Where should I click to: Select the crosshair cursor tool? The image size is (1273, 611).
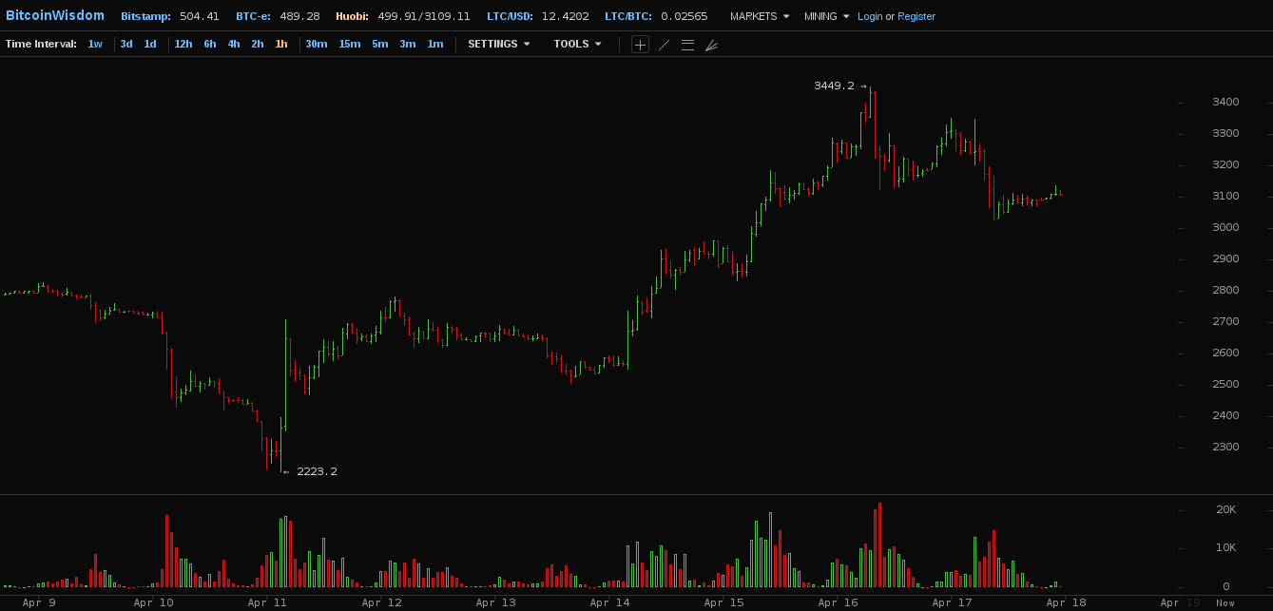(640, 45)
